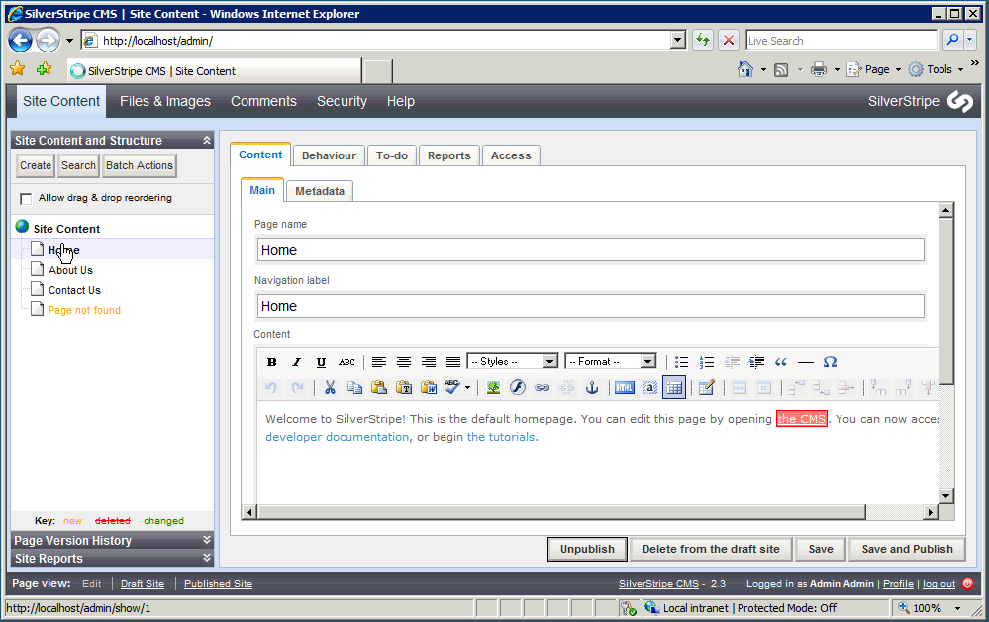The image size is (989, 622).
Task: Insert a special character (Omega)
Action: (830, 363)
